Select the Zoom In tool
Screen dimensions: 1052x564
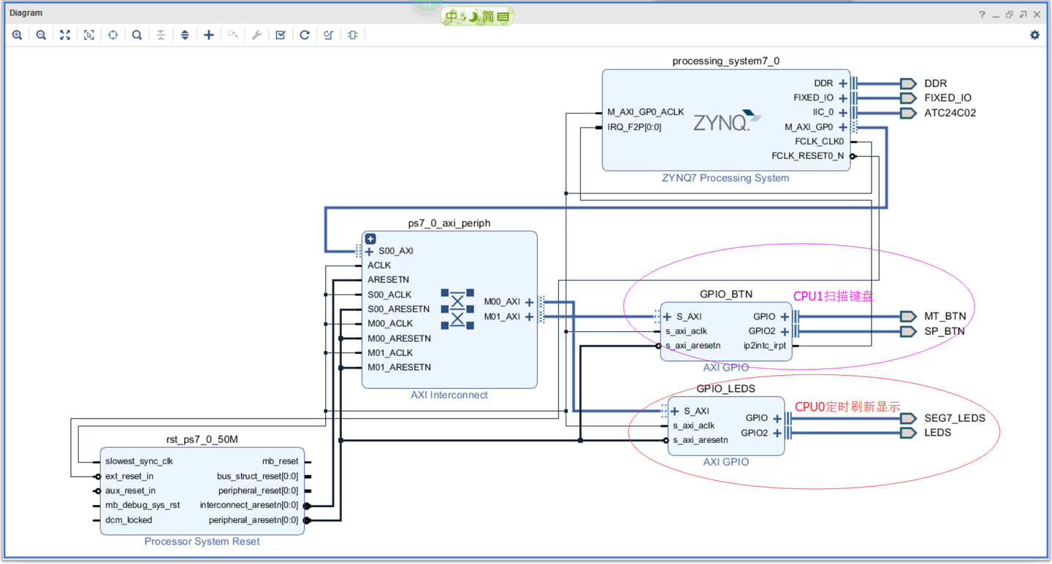pyautogui.click(x=18, y=34)
